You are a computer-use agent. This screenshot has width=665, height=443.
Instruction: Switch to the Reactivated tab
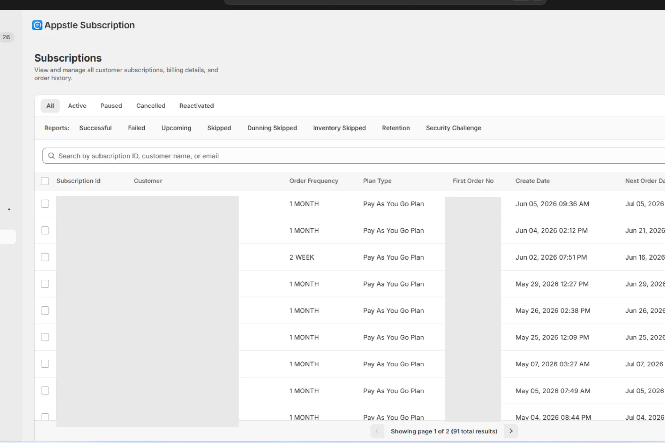(196, 106)
